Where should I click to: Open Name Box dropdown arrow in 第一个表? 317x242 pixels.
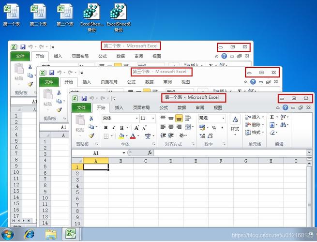click(124, 153)
